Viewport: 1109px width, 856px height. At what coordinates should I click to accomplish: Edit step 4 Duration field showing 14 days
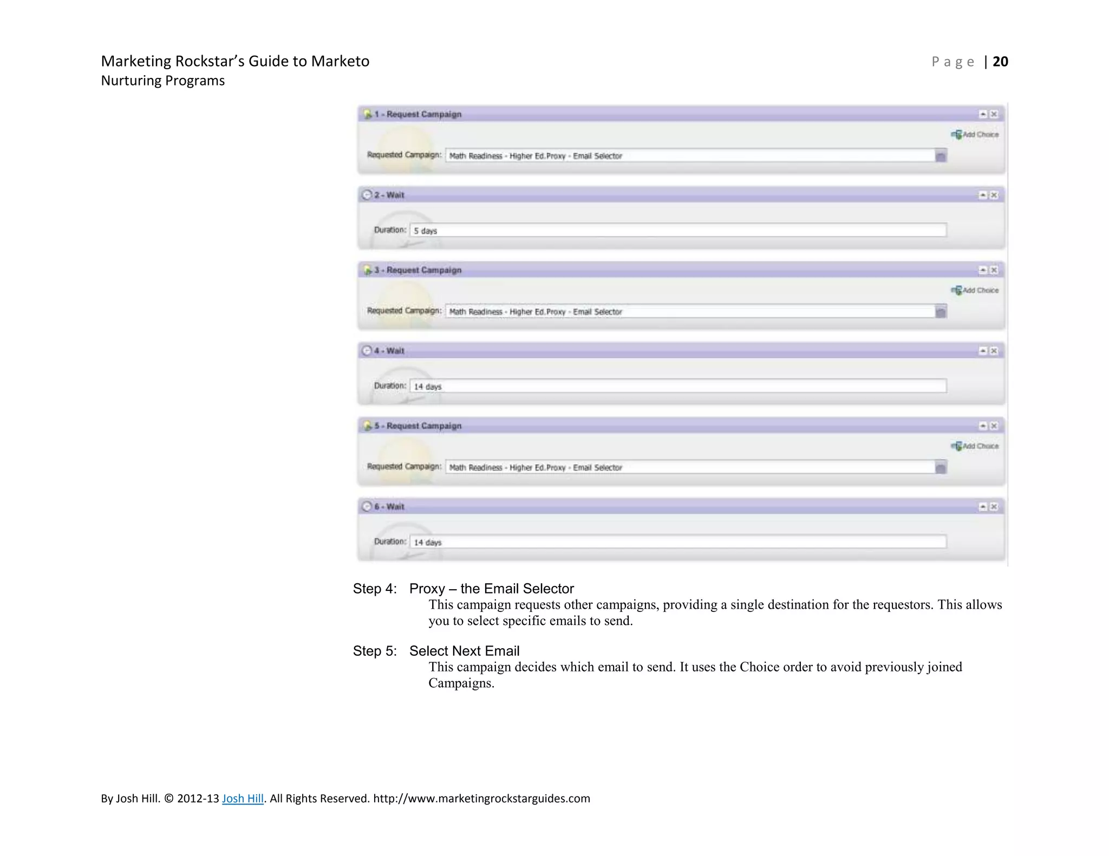pyautogui.click(x=678, y=386)
